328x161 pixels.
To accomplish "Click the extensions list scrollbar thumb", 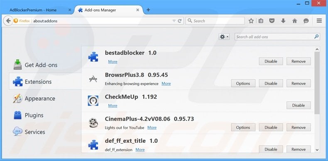I will coord(317,83).
